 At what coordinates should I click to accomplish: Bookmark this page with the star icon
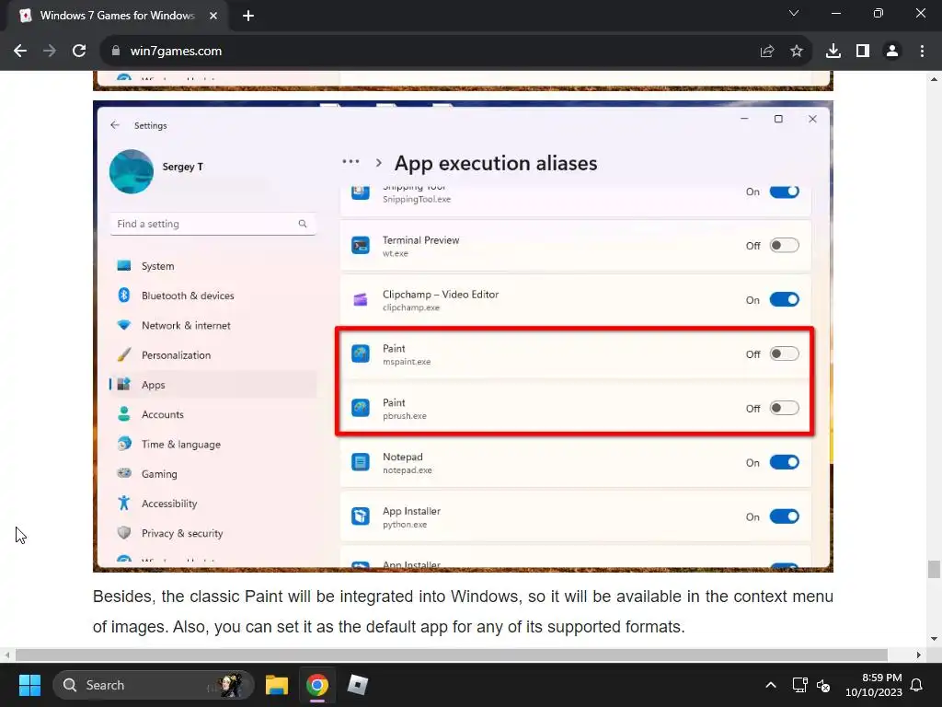click(x=797, y=52)
